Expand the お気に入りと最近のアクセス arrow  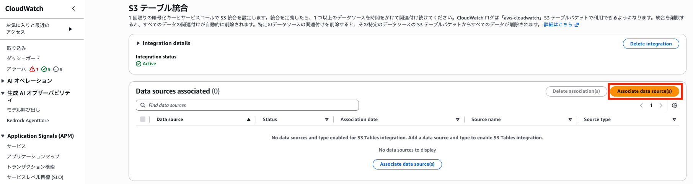tap(70, 29)
